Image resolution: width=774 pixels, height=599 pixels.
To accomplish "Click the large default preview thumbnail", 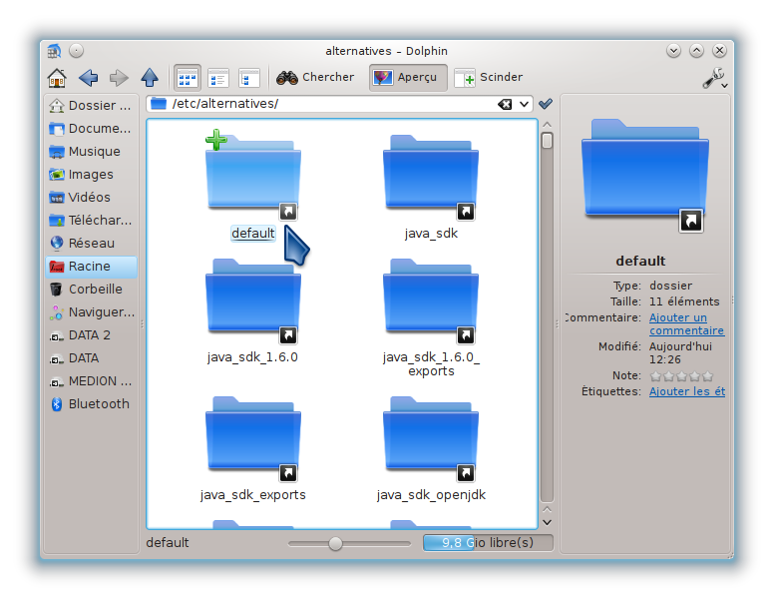I will [x=644, y=175].
